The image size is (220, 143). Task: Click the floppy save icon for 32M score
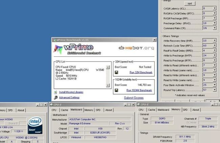click(116, 72)
